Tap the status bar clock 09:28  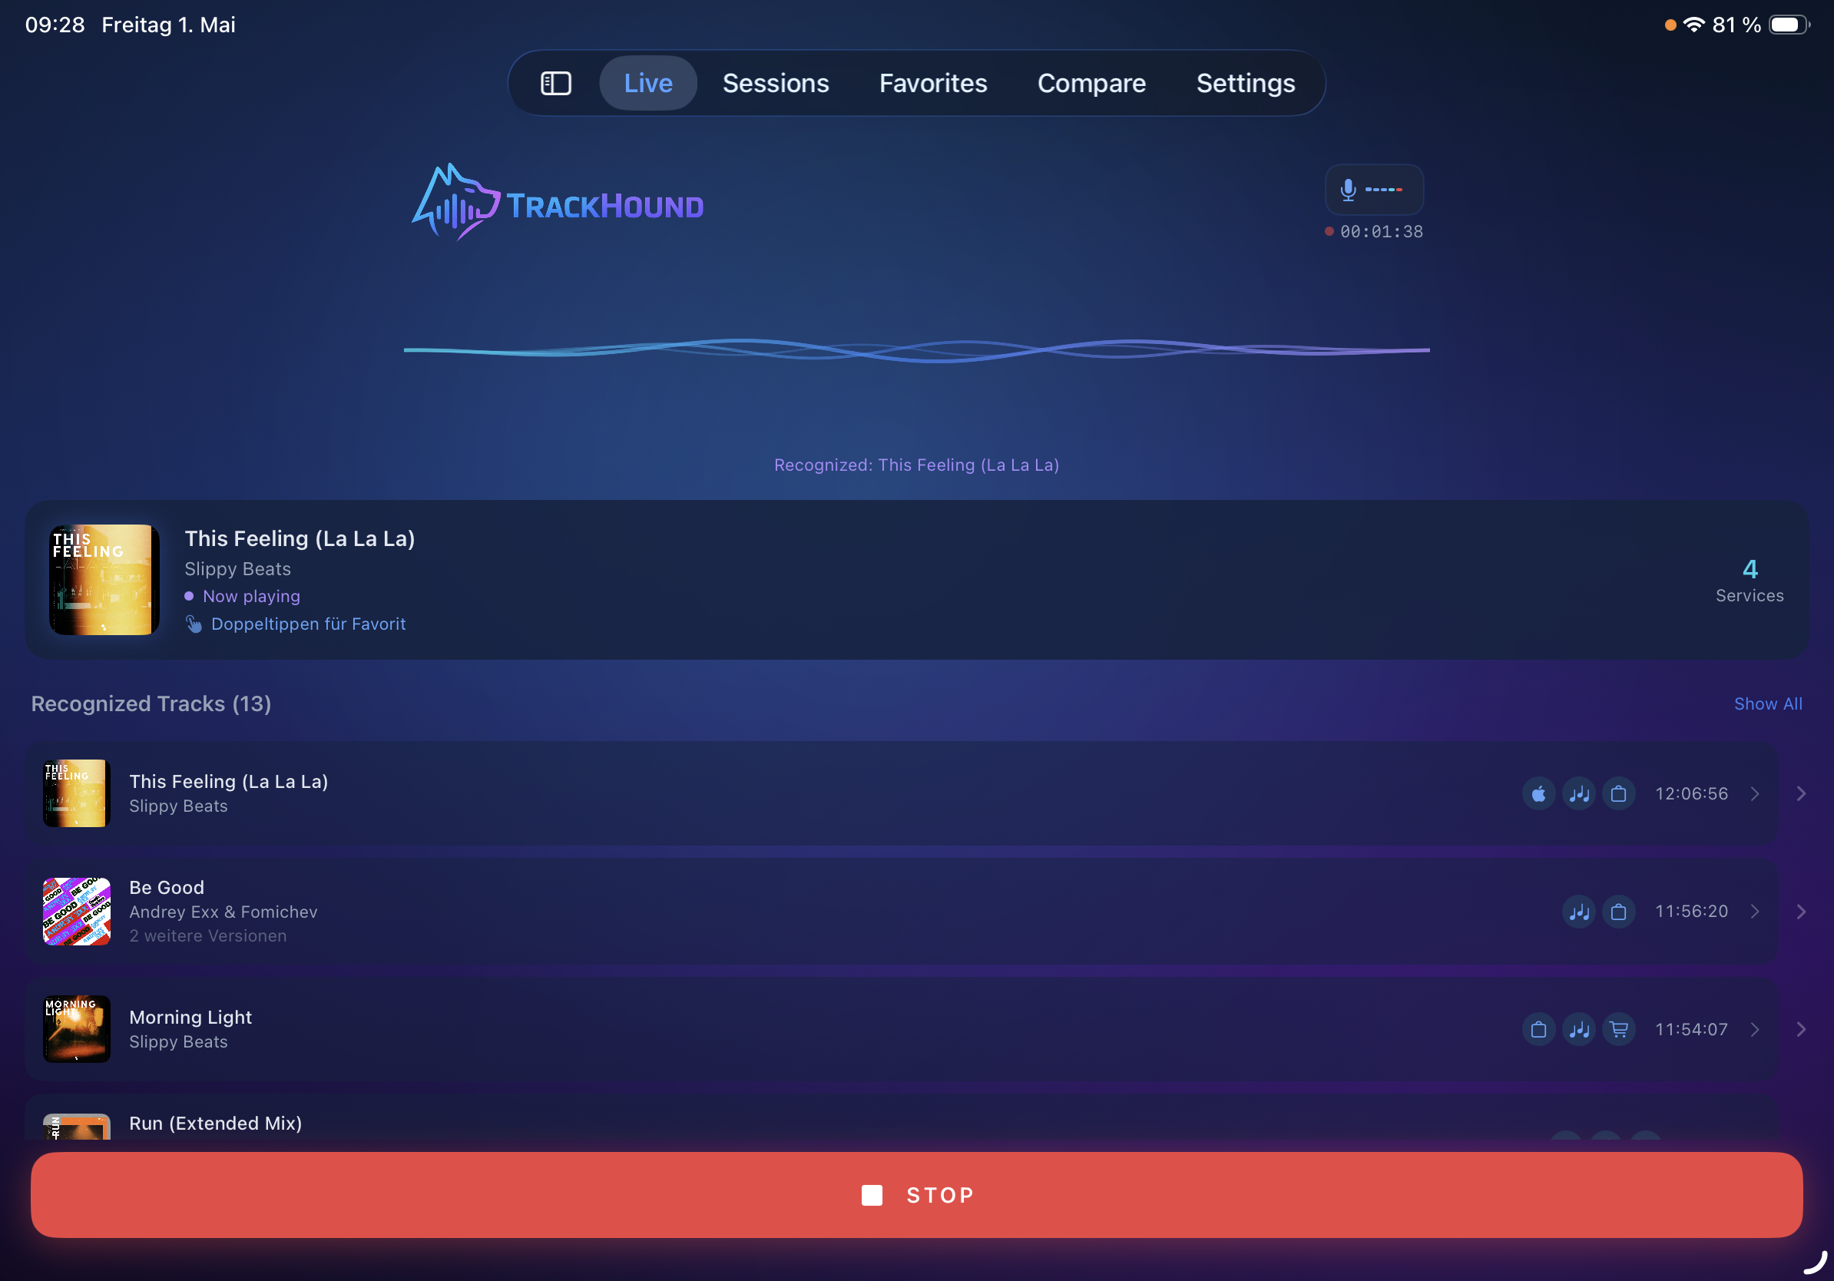(x=55, y=25)
